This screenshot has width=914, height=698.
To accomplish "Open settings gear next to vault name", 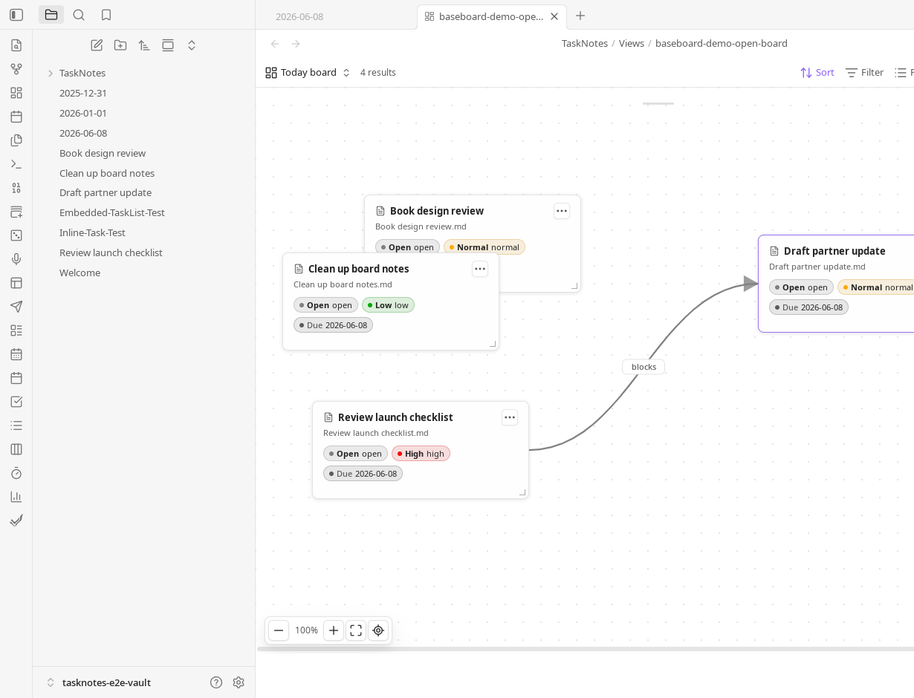I will coord(239,682).
